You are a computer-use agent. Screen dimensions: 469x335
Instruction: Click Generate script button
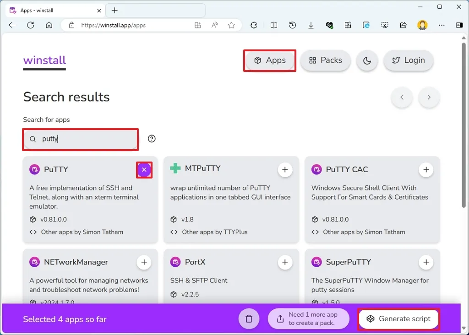pyautogui.click(x=398, y=319)
